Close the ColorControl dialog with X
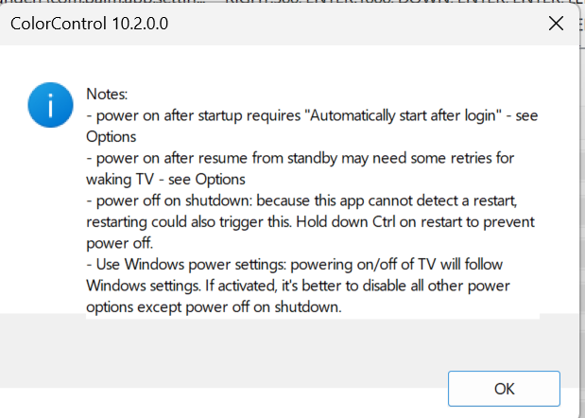 [x=557, y=24]
